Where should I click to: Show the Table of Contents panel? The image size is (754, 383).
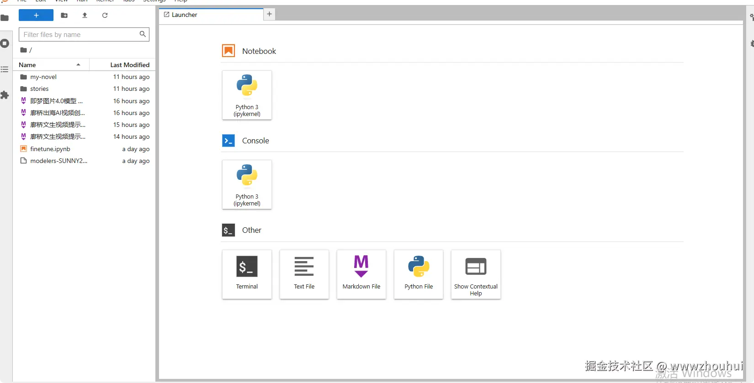[5, 69]
